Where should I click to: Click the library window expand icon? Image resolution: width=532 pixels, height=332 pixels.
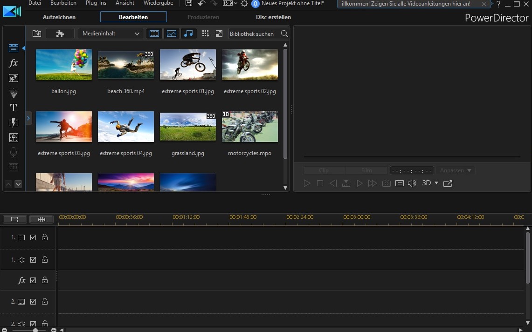219,34
